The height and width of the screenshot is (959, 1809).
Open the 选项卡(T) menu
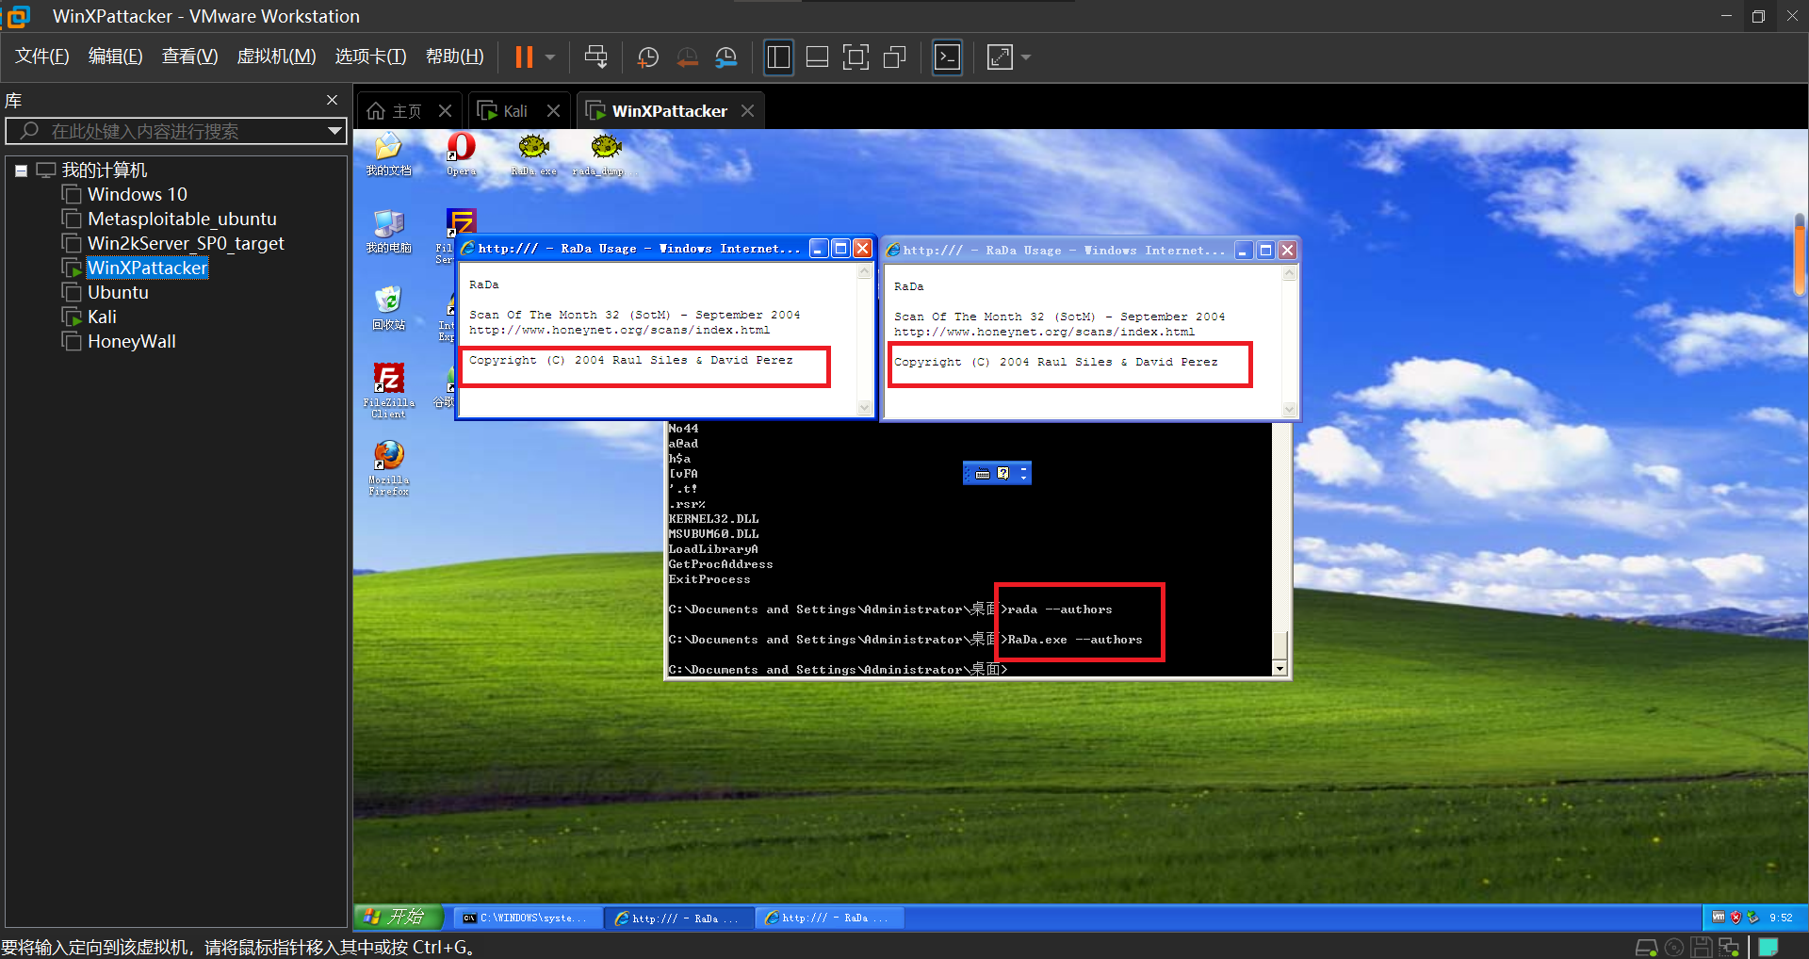tap(370, 57)
